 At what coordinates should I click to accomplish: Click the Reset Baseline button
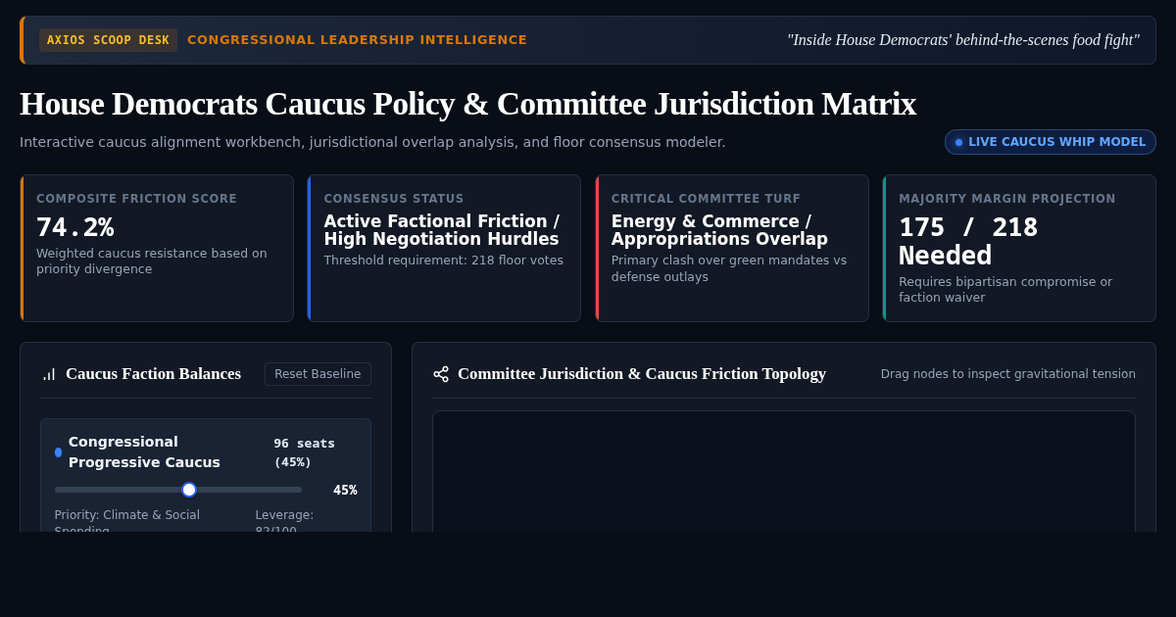(x=318, y=374)
